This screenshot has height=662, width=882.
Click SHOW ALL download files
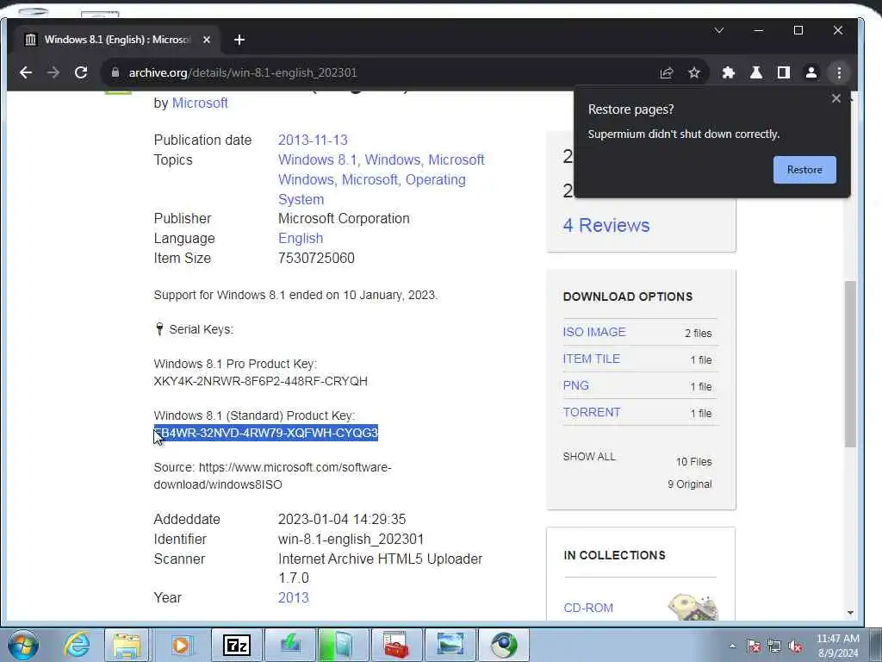click(589, 457)
